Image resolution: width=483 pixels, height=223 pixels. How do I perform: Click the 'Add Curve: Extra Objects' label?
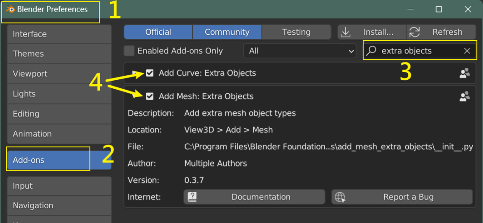pos(208,73)
